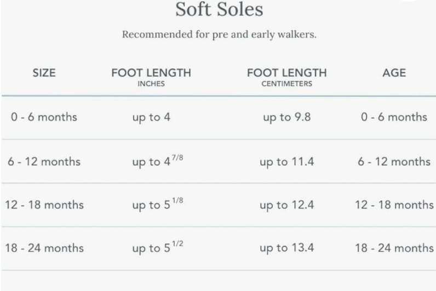This screenshot has width=436, height=291.
Task: Click the Soft Soles heading
Action: pos(219,9)
